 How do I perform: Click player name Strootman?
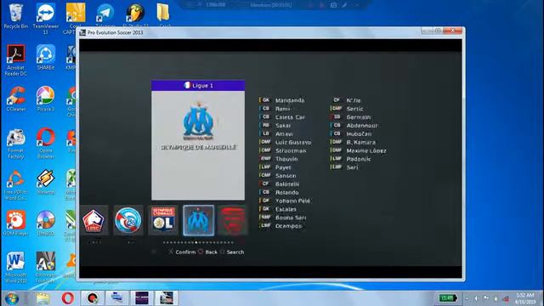tap(291, 150)
